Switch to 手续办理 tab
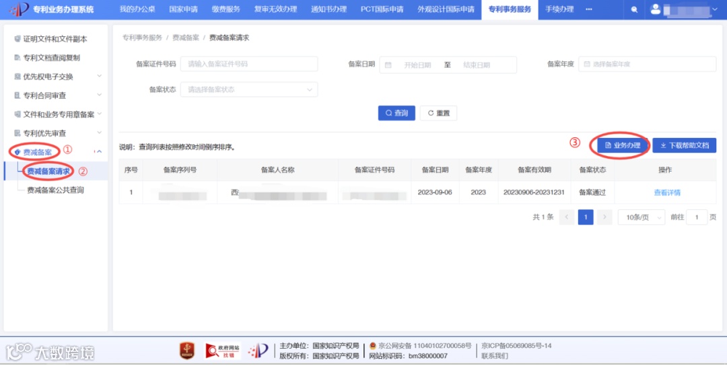Image resolution: width=727 pixels, height=366 pixels. click(559, 9)
